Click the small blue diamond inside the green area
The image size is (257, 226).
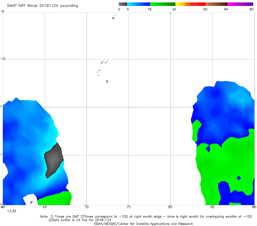tap(239, 178)
